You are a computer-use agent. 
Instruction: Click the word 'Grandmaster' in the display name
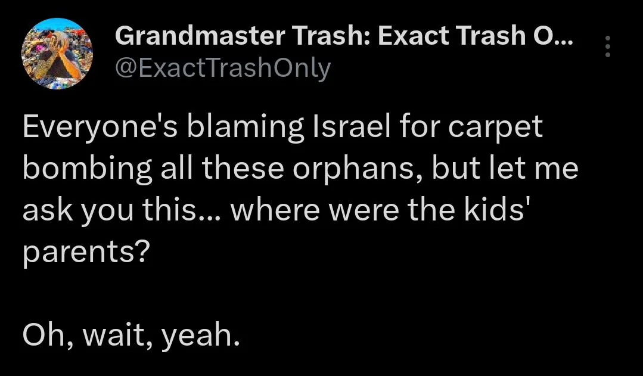(x=200, y=35)
